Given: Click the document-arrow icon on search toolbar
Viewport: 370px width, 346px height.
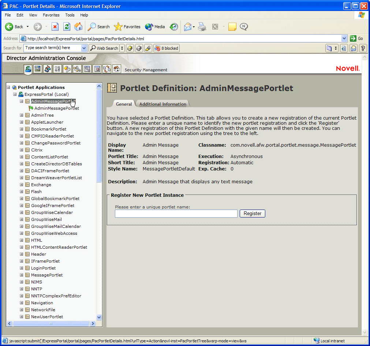Looking at the screenshot, I should pyautogui.click(x=344, y=48).
